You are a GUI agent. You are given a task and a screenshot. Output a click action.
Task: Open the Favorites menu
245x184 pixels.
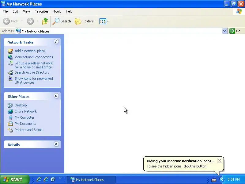pyautogui.click(x=42, y=11)
